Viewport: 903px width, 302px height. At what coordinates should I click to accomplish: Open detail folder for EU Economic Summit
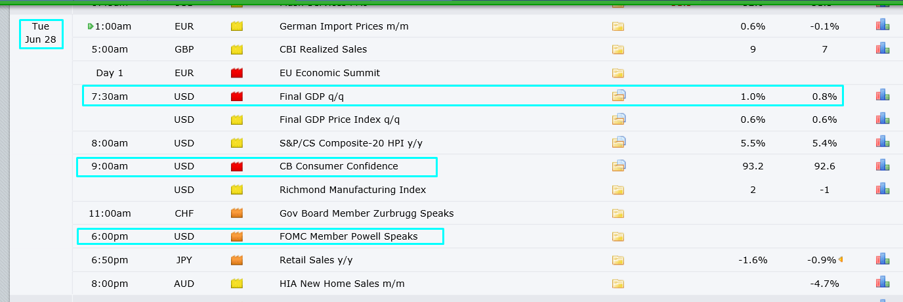click(618, 73)
